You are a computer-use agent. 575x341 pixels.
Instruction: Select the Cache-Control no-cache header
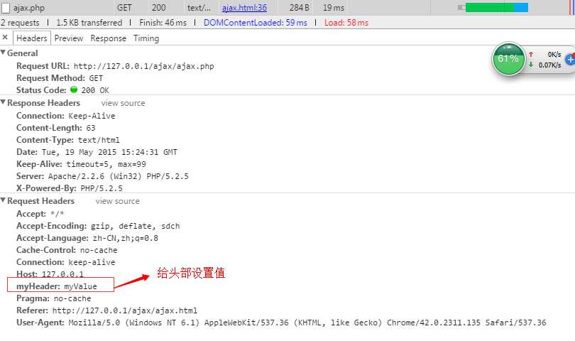(x=67, y=250)
